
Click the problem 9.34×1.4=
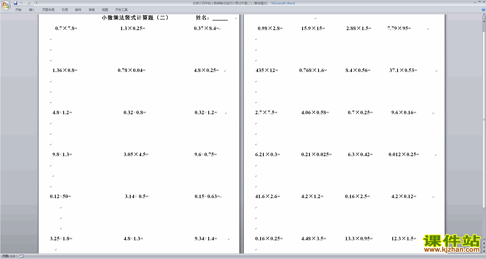tap(206, 239)
